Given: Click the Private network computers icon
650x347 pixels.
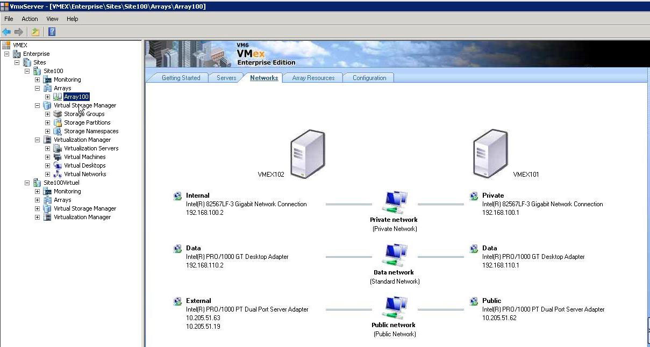Looking at the screenshot, I should tap(395, 204).
